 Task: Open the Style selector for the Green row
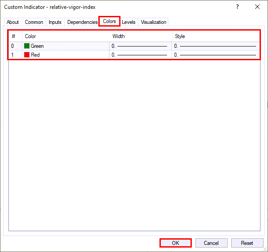coord(216,46)
